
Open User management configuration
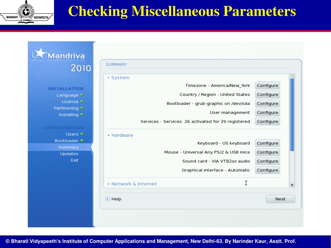267,112
